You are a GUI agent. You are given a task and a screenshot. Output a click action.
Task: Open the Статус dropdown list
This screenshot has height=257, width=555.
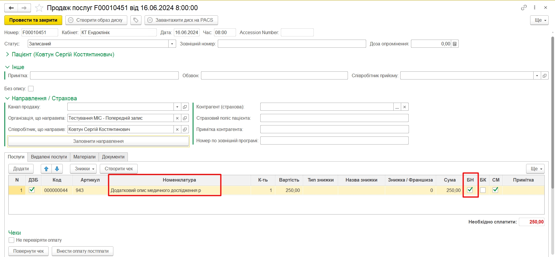pyautogui.click(x=172, y=44)
